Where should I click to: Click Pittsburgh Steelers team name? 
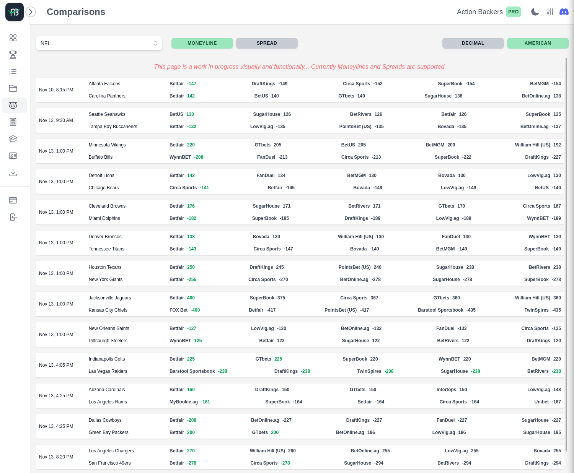tap(108, 341)
